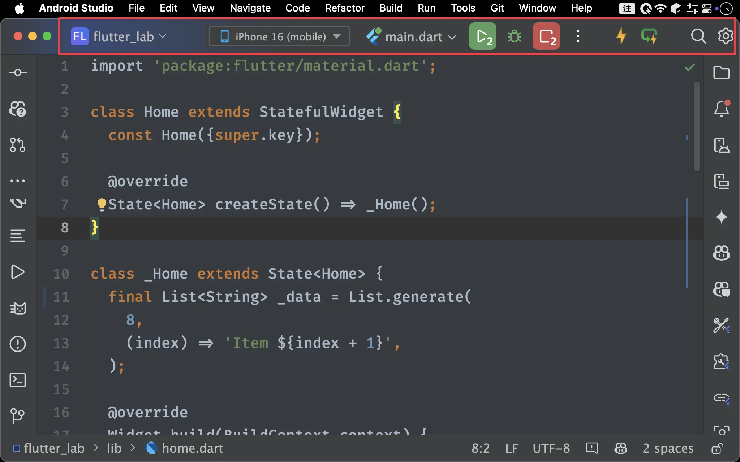Click the Debug bug icon

click(x=514, y=36)
